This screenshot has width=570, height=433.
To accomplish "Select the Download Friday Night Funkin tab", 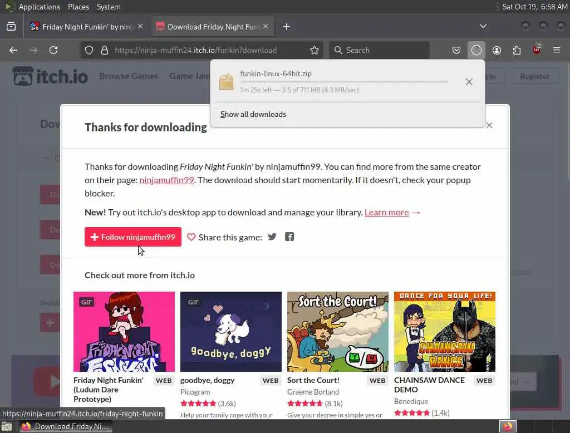I will pos(213,27).
